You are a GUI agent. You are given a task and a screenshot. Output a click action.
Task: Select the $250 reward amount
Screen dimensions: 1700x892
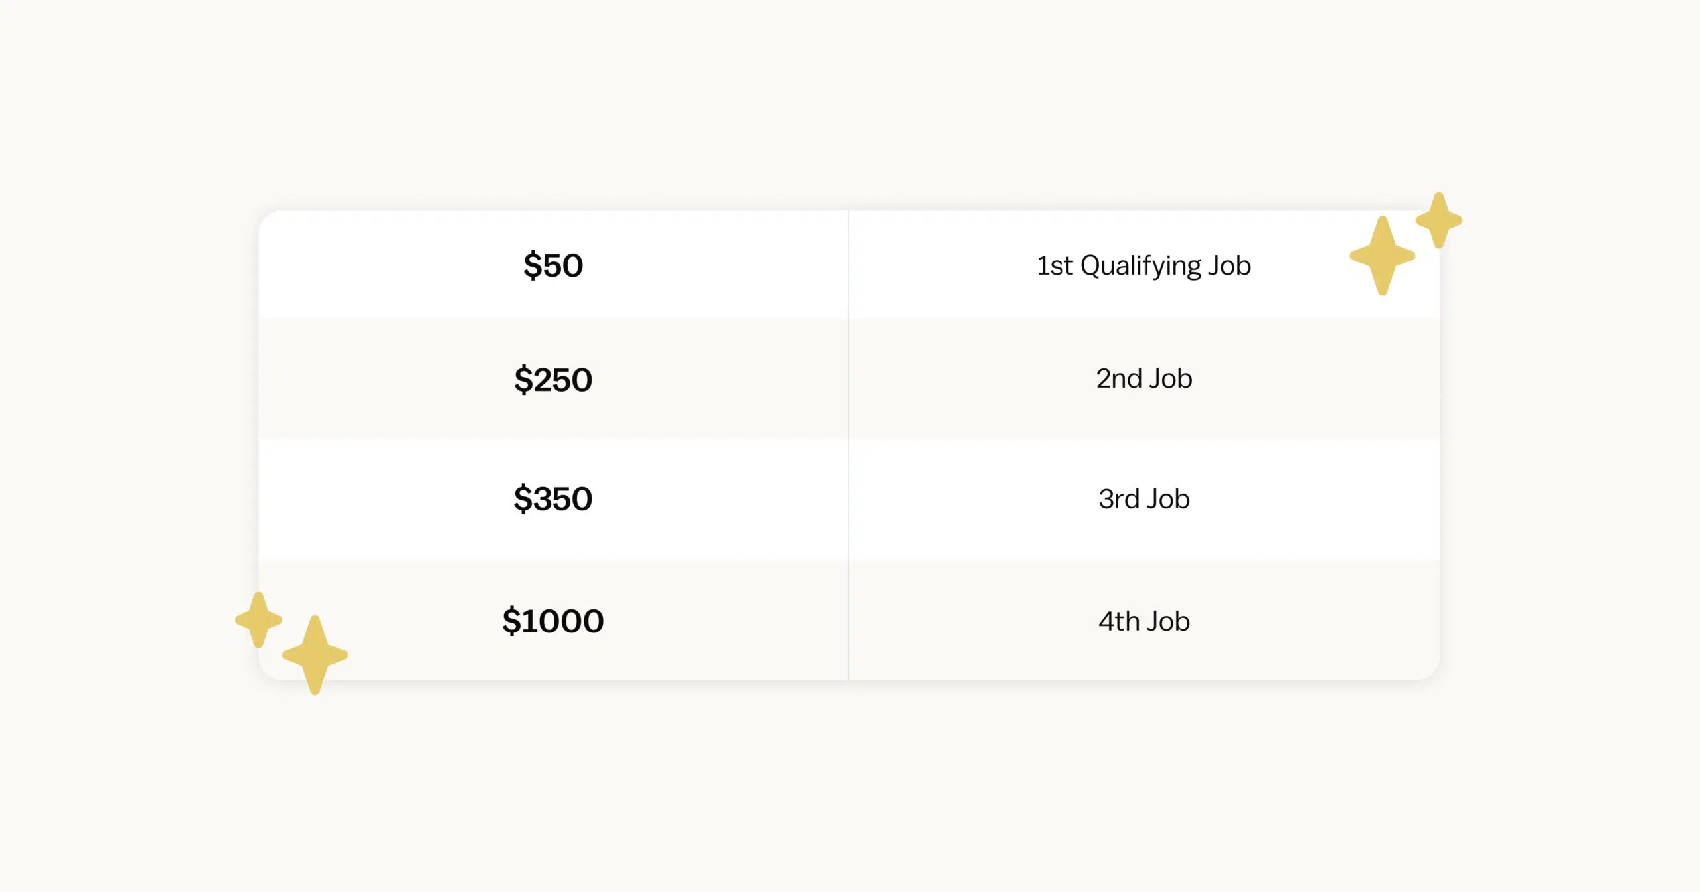tap(552, 380)
